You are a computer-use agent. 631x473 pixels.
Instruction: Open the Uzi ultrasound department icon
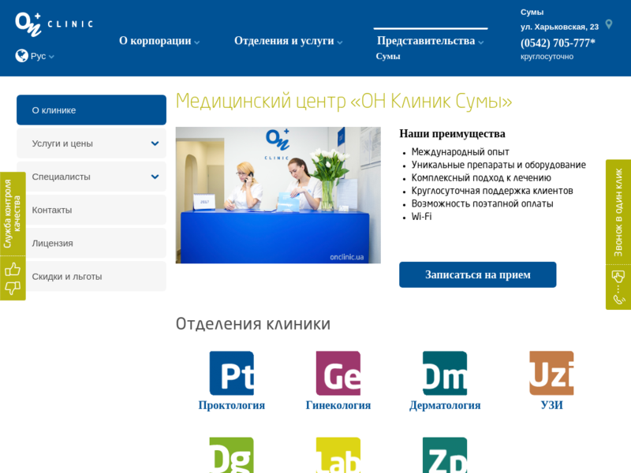pos(551,373)
